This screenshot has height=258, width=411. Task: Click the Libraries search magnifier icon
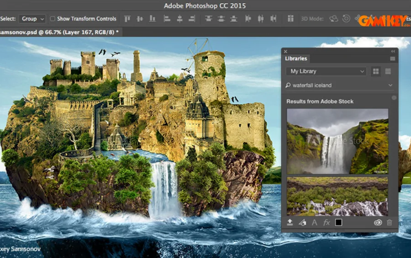[288, 85]
